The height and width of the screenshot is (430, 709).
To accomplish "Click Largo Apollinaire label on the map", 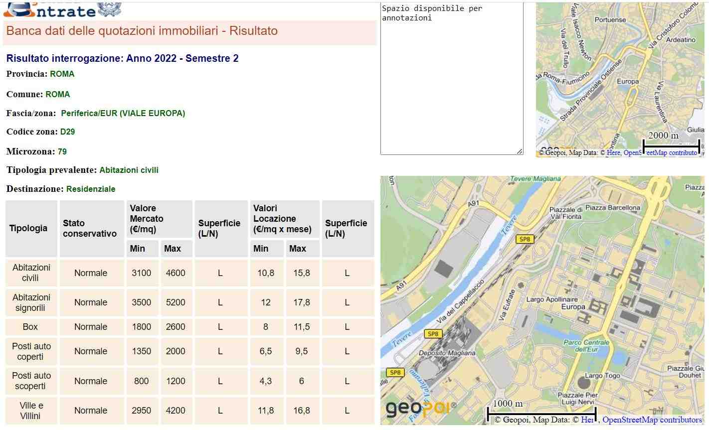I will [x=552, y=299].
